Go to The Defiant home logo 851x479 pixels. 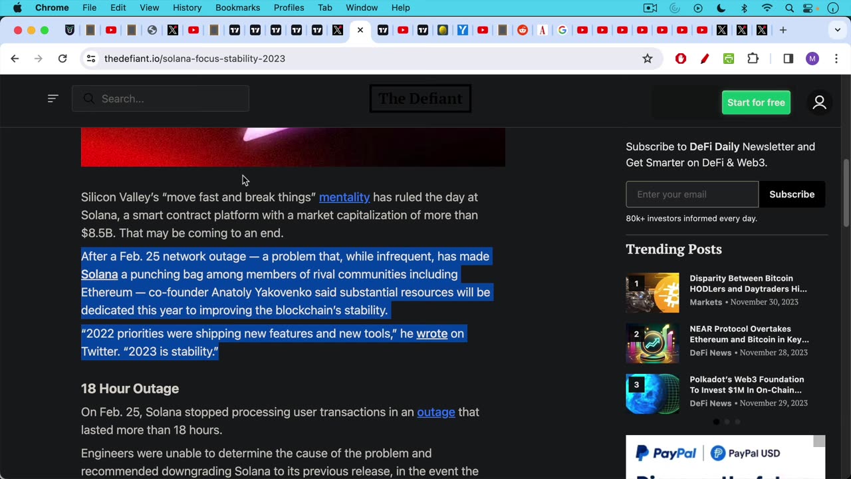[x=420, y=98]
